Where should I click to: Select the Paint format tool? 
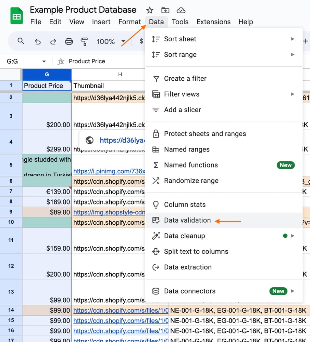pyautogui.click(x=84, y=41)
